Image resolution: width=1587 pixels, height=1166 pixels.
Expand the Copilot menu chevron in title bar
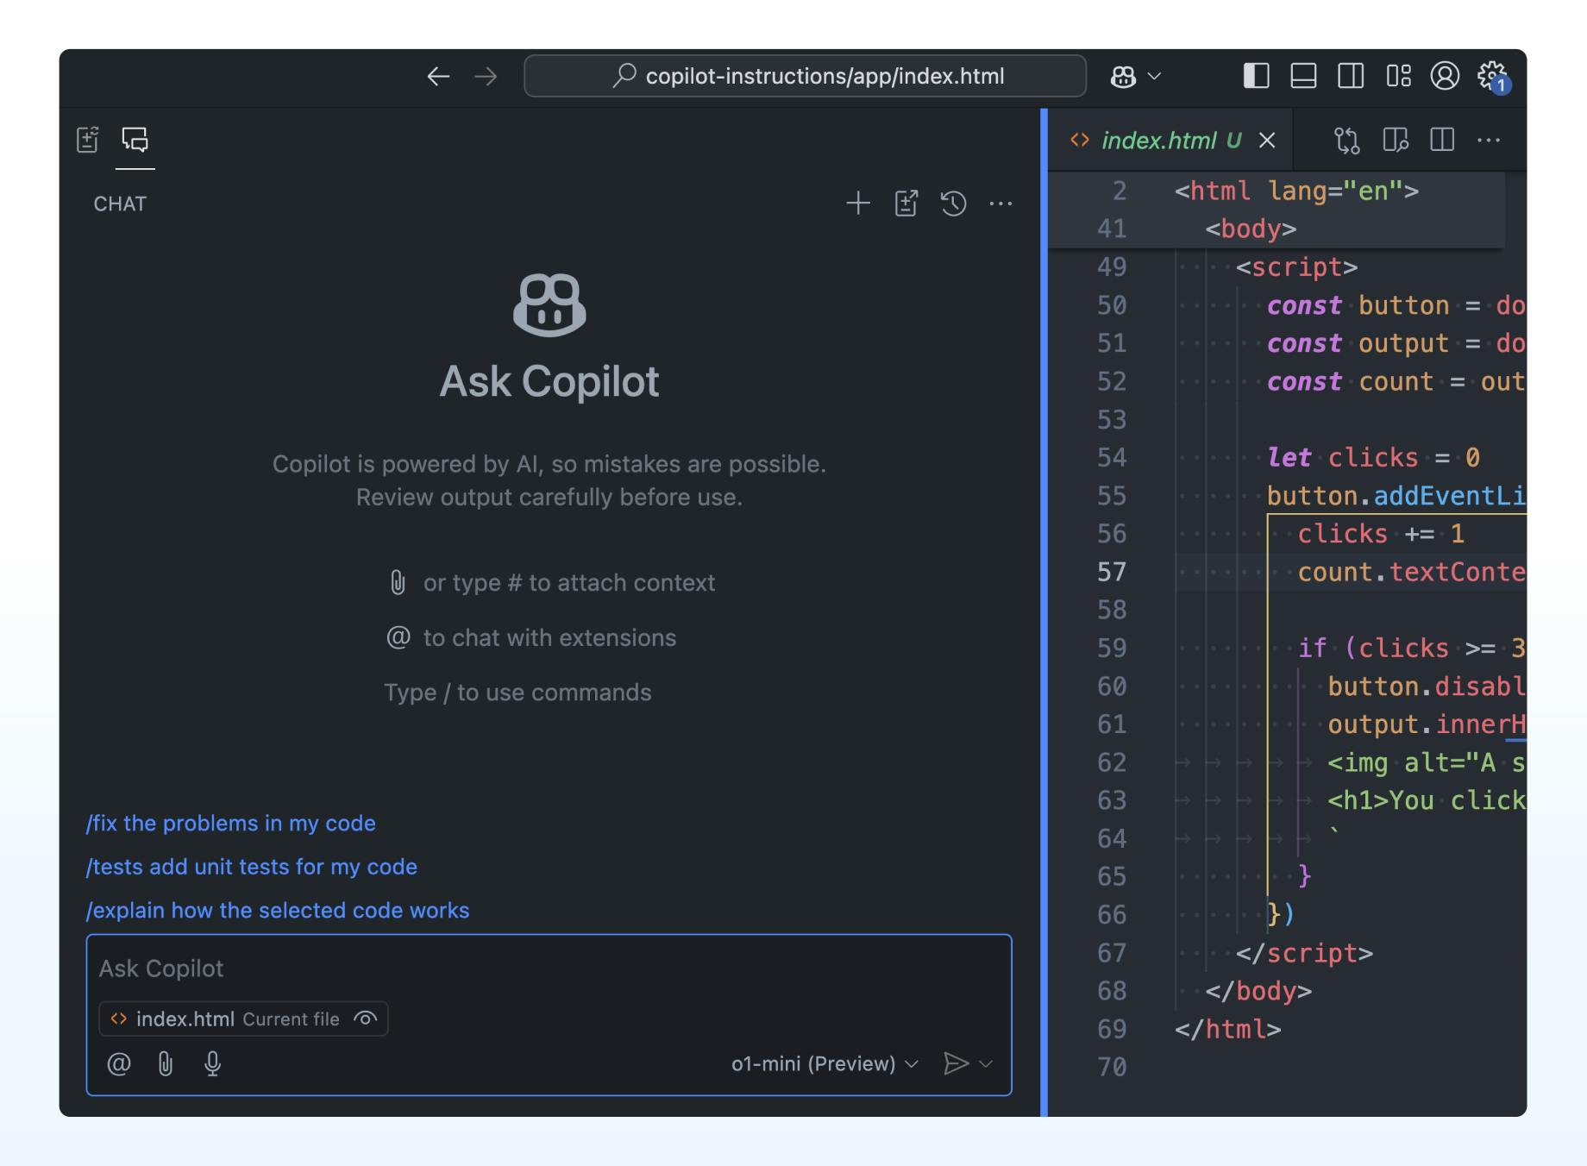(x=1155, y=77)
